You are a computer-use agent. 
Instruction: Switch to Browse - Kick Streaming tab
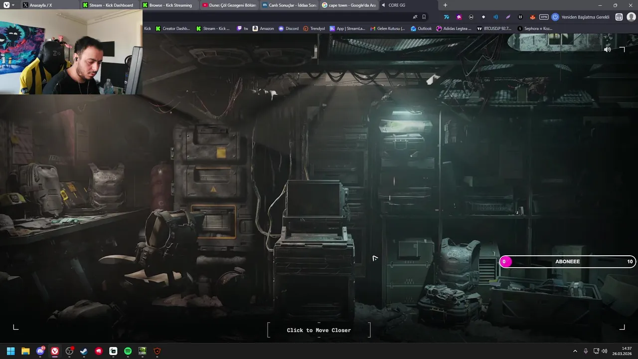tap(170, 5)
